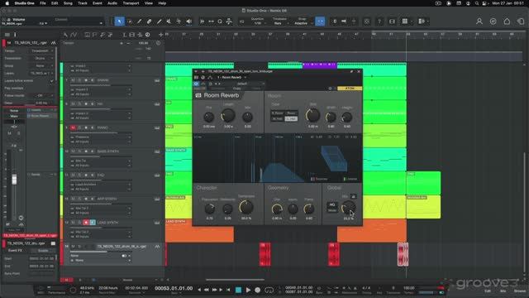Click the Stop transport button
The width and height of the screenshot is (529, 298).
point(238,290)
